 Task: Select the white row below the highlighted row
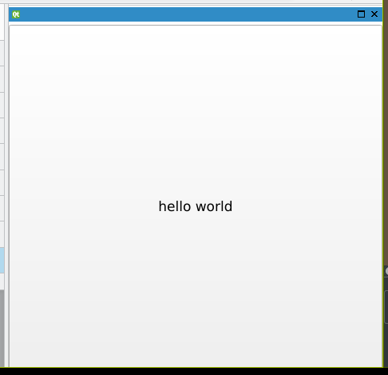pyautogui.click(x=2, y=281)
